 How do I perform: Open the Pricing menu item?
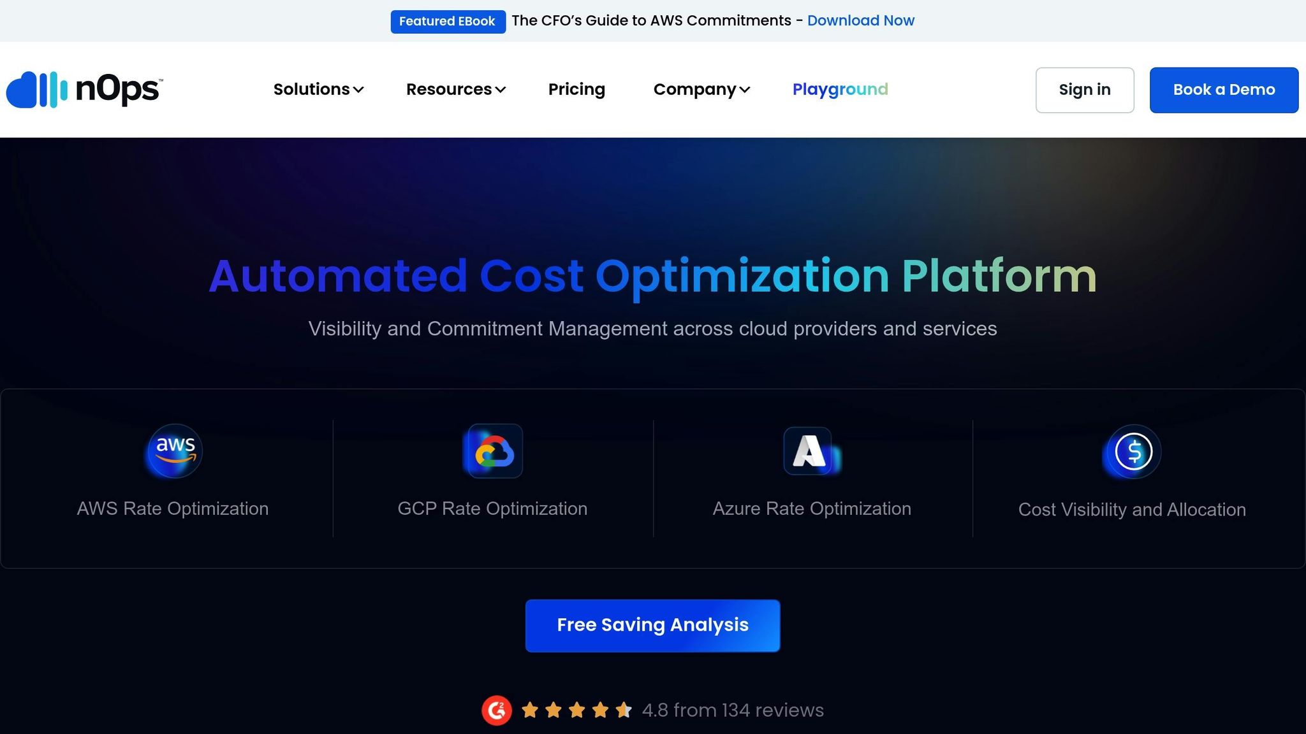coord(576,89)
